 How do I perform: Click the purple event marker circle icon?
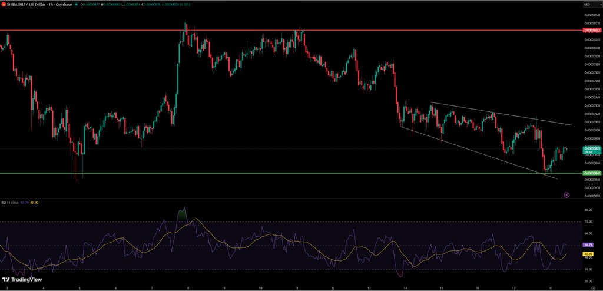tap(566, 194)
